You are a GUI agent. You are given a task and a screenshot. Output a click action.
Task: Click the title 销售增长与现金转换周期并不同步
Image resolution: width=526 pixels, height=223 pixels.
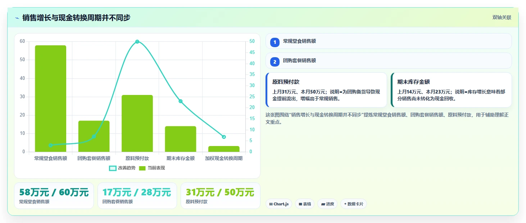(x=76, y=18)
